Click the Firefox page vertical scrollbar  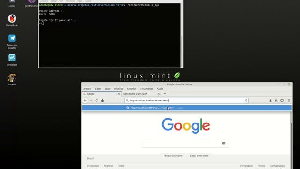[x=292, y=140]
